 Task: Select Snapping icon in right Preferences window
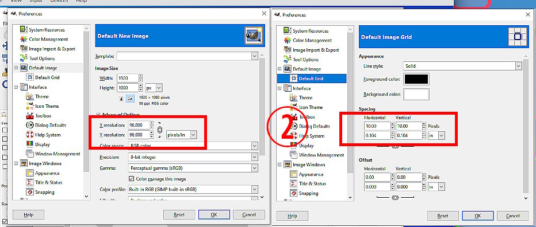[294, 193]
